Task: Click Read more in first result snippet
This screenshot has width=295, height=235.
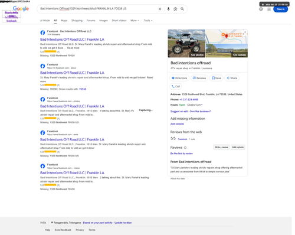Action: (x=73, y=48)
